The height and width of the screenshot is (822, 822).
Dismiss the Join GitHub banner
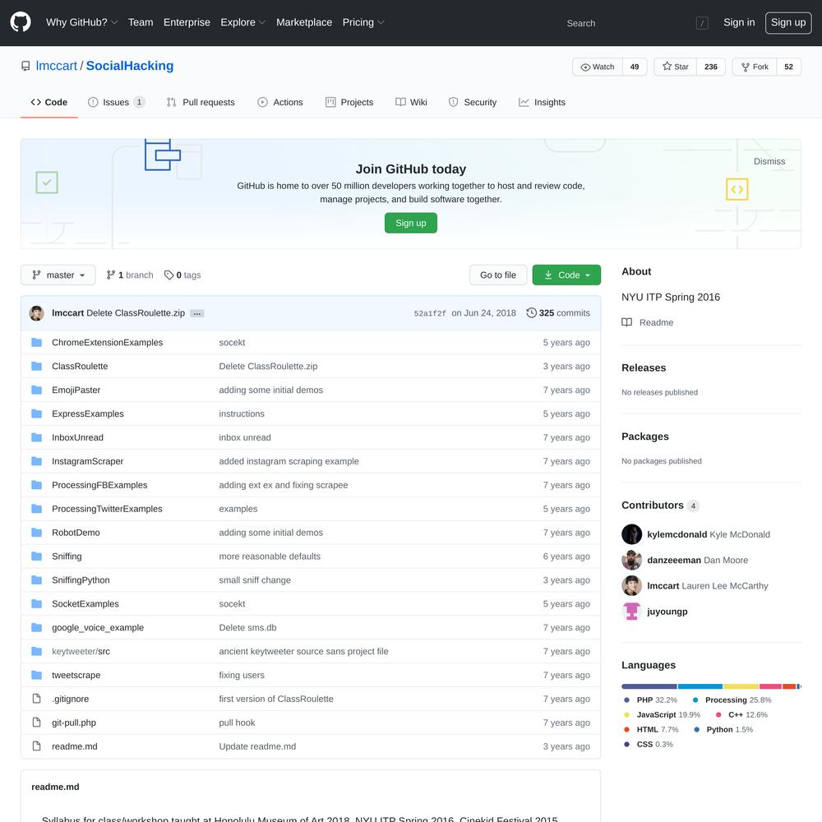tap(769, 161)
